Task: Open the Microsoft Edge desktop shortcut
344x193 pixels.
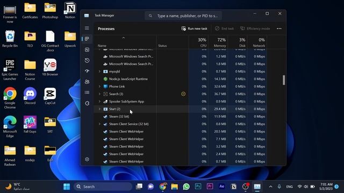Action: pos(10,127)
